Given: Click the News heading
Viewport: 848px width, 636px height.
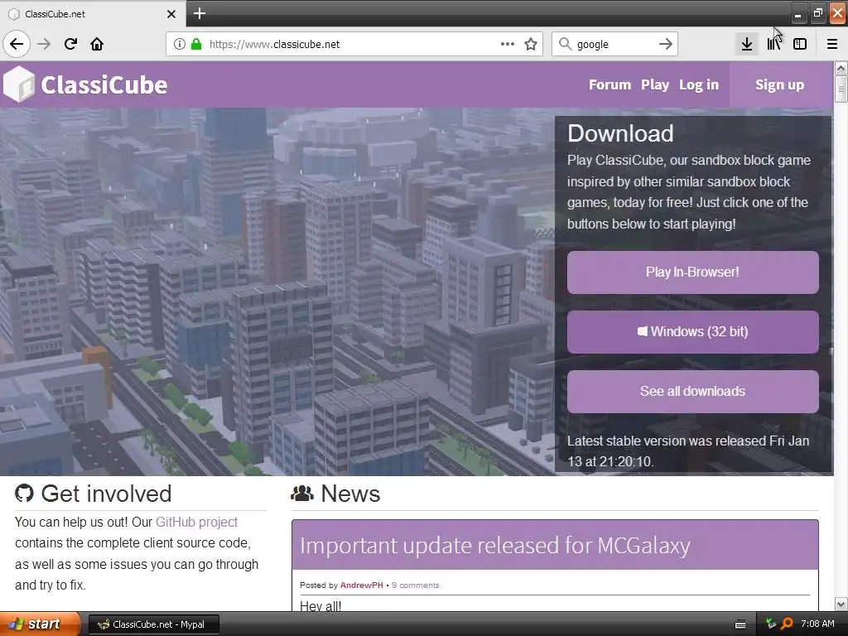Looking at the screenshot, I should pyautogui.click(x=350, y=494).
